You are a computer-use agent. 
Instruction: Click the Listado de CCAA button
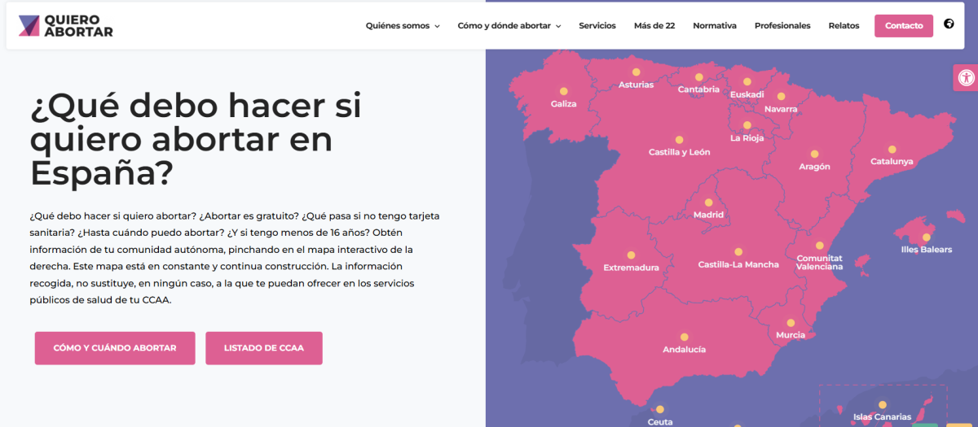[x=264, y=348]
